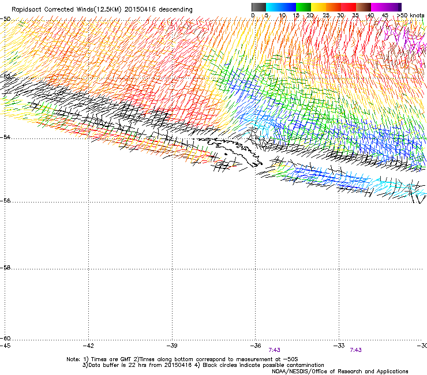The height and width of the screenshot is (375, 427).
Task: Click the '-50' latitude axis label
Action: [x=5, y=19]
